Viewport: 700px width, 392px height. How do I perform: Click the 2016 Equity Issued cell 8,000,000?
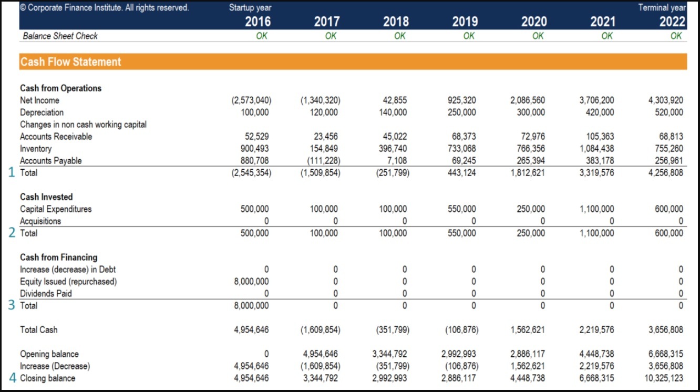253,281
